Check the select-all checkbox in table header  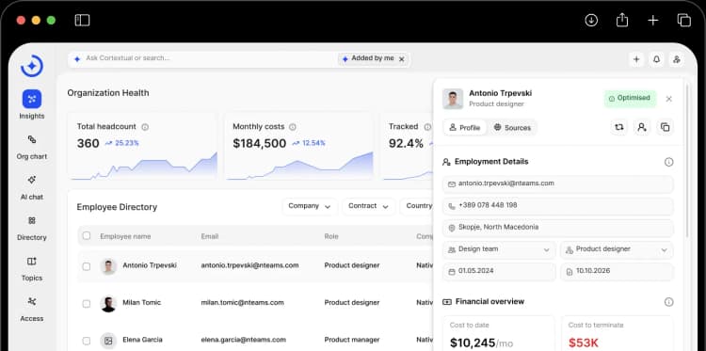[x=87, y=236]
